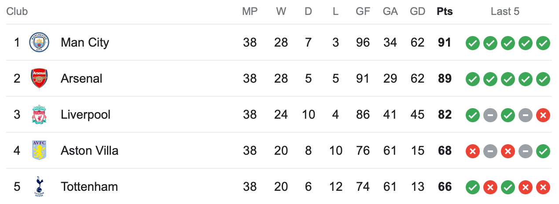
Task: Click the Last 5 column header
Action: [505, 11]
